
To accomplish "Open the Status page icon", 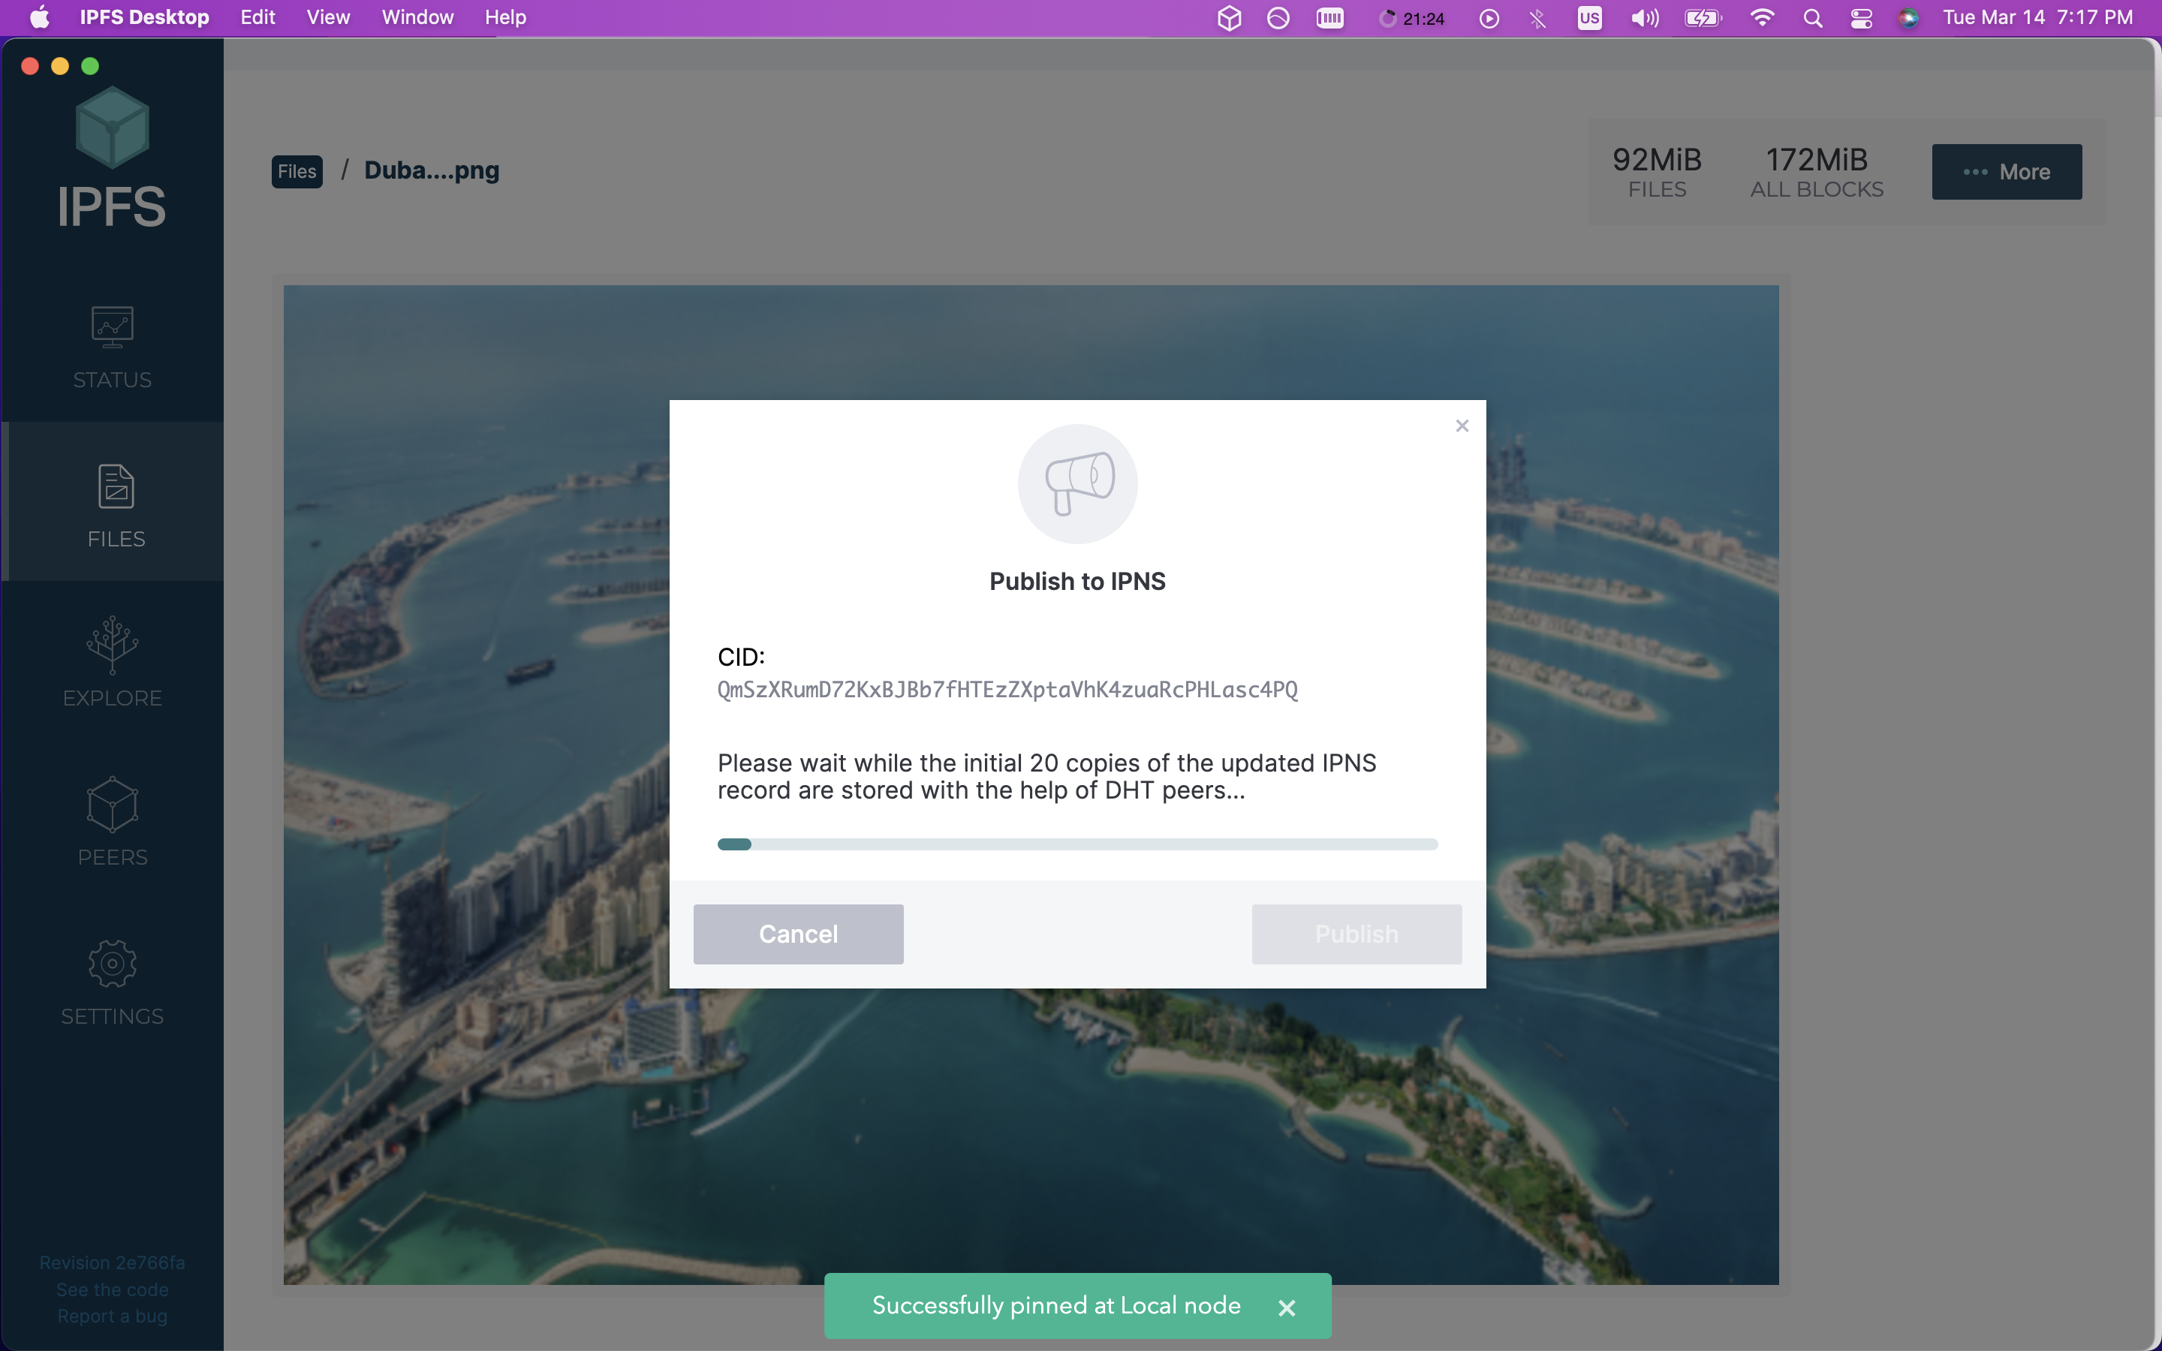I will [112, 327].
